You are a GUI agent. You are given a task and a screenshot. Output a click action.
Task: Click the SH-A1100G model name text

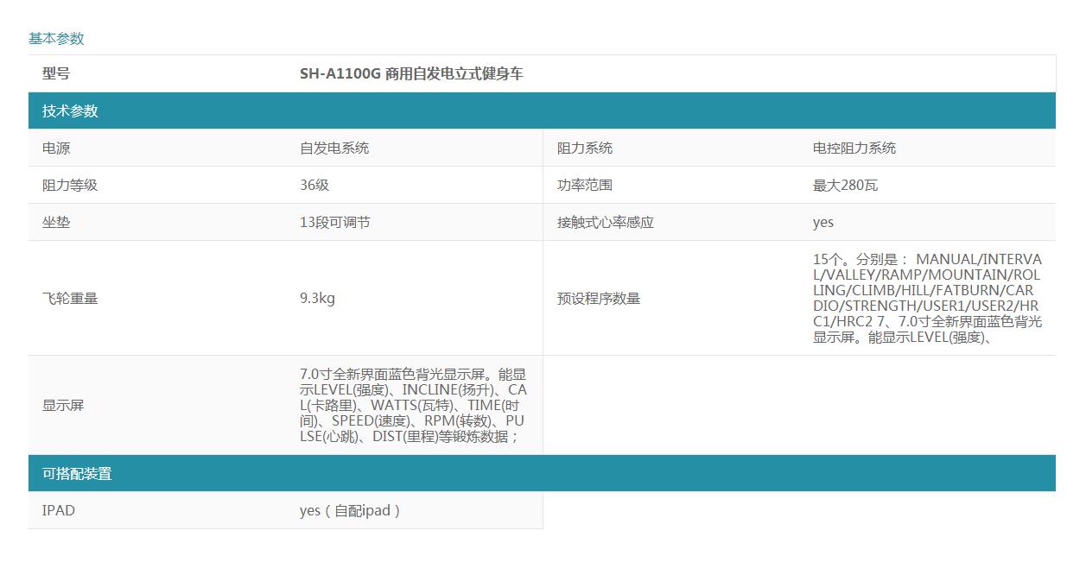click(x=410, y=73)
